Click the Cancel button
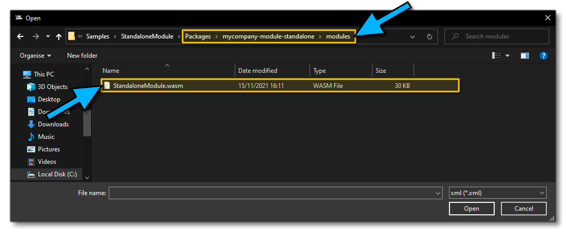 coord(524,209)
